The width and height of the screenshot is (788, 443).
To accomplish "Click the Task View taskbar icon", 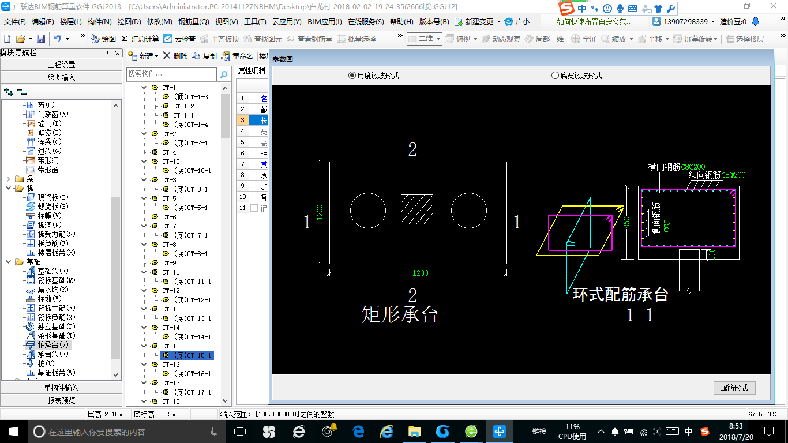I will tap(239, 431).
